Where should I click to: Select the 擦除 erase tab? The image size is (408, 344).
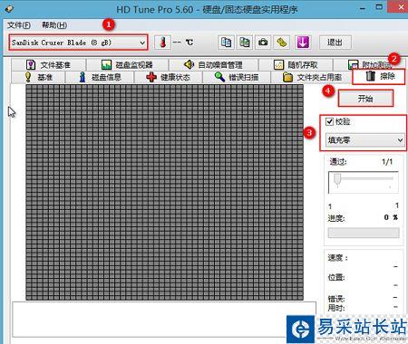[379, 76]
